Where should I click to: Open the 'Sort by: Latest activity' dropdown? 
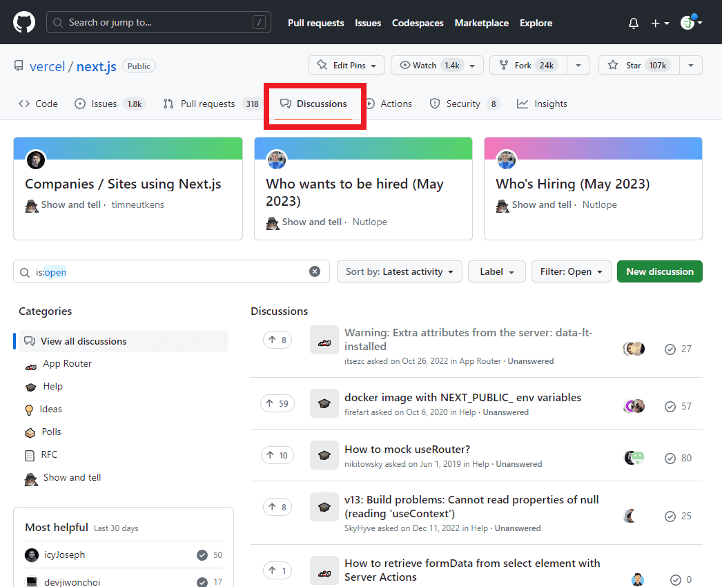(399, 271)
